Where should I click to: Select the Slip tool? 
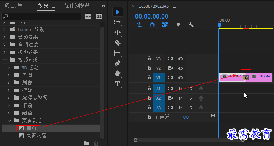[x=118, y=53]
